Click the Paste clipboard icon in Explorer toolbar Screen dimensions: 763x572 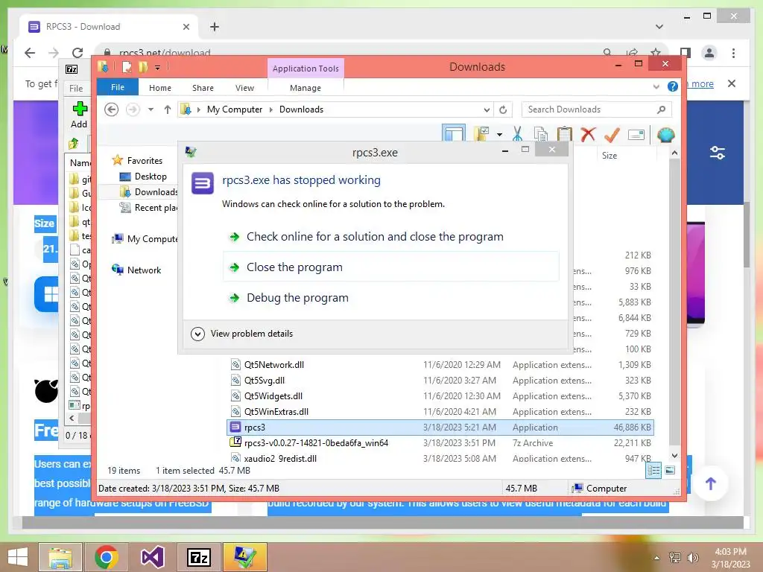pos(565,134)
